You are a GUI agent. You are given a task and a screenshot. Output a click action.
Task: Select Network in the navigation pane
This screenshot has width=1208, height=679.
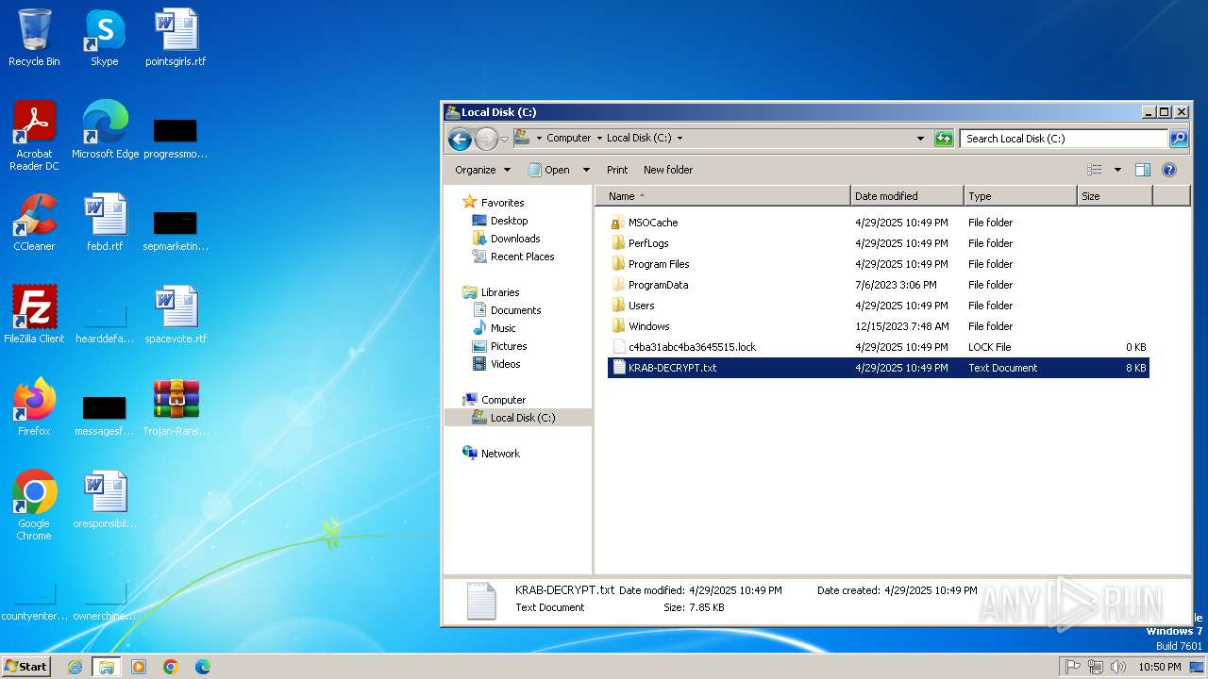point(500,454)
